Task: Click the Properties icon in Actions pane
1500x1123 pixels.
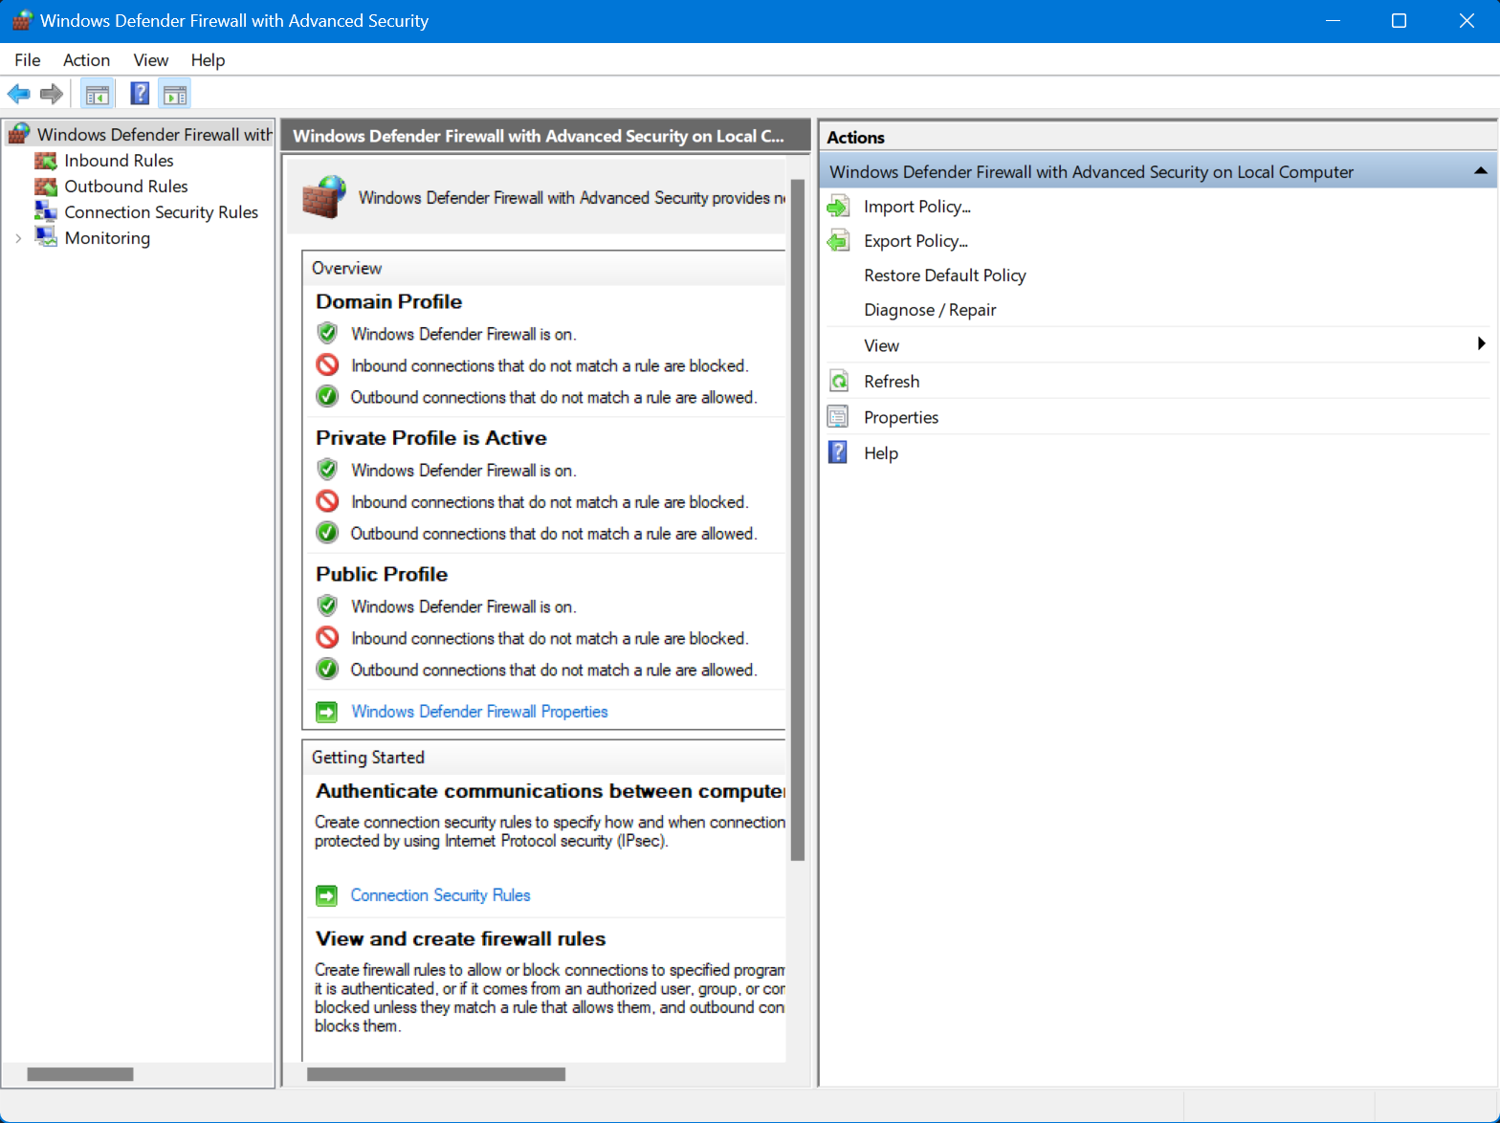Action: [x=838, y=417]
